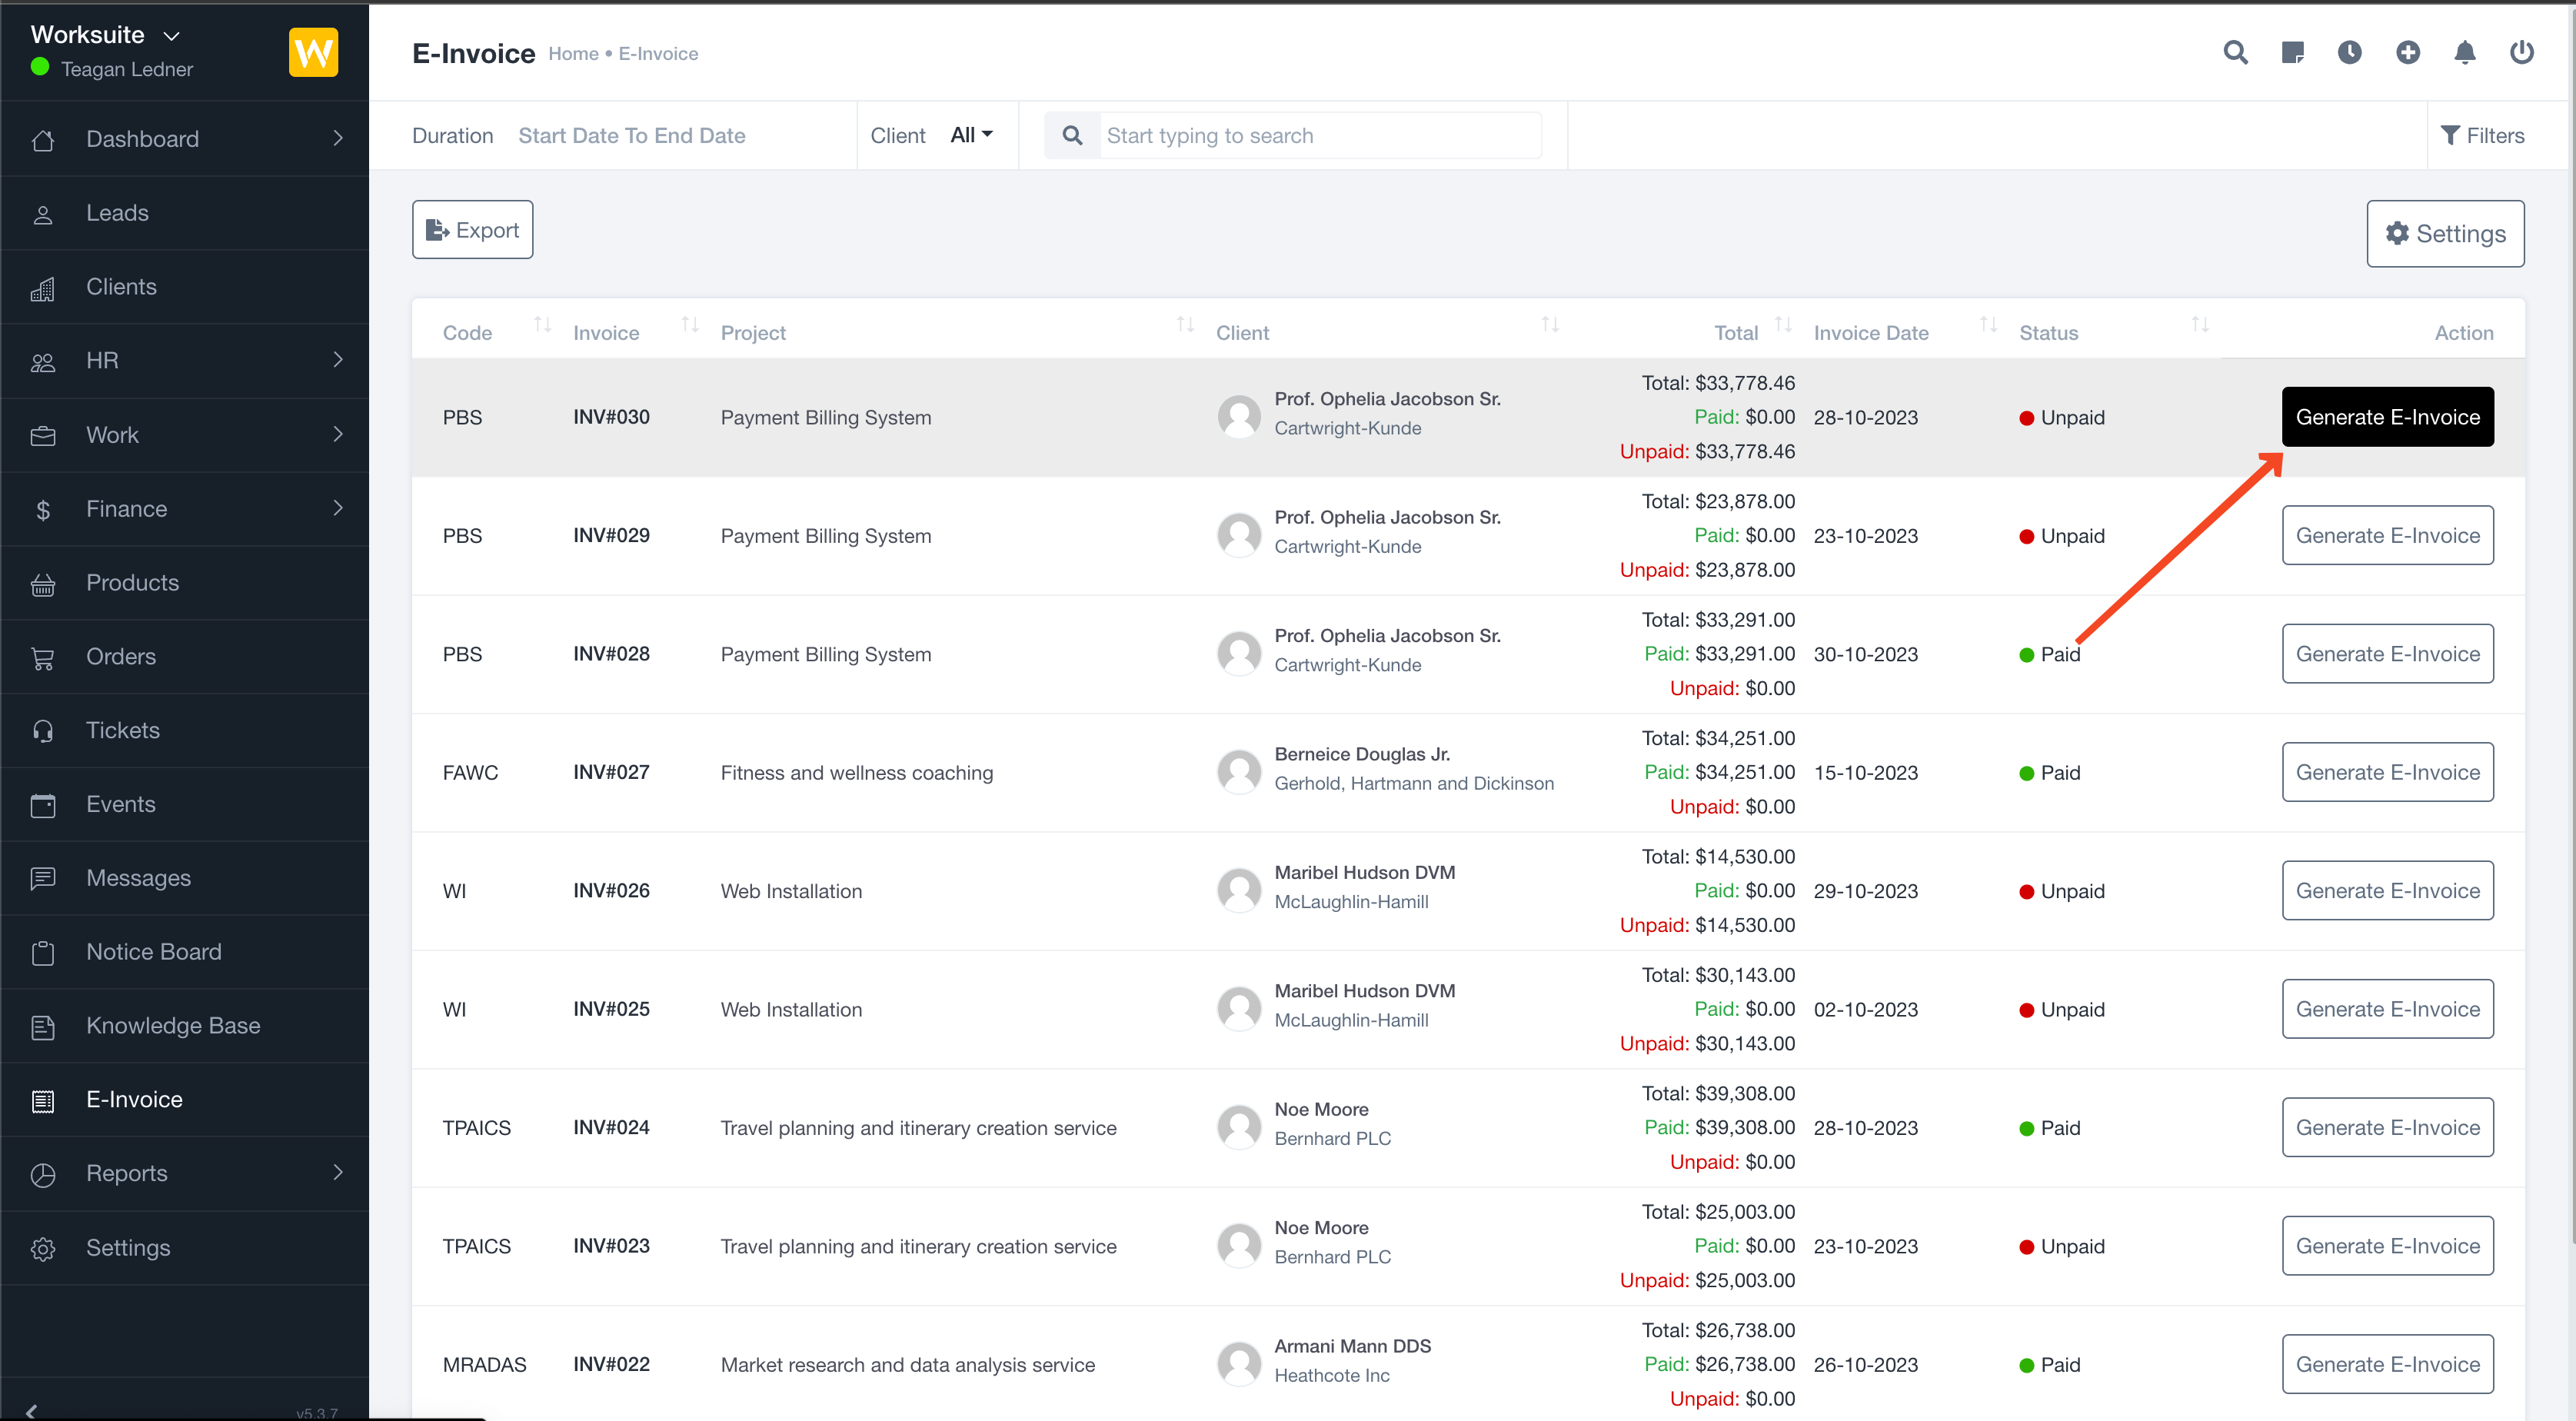The image size is (2576, 1421).
Task: Click the Worksuite W logo
Action: point(313,52)
